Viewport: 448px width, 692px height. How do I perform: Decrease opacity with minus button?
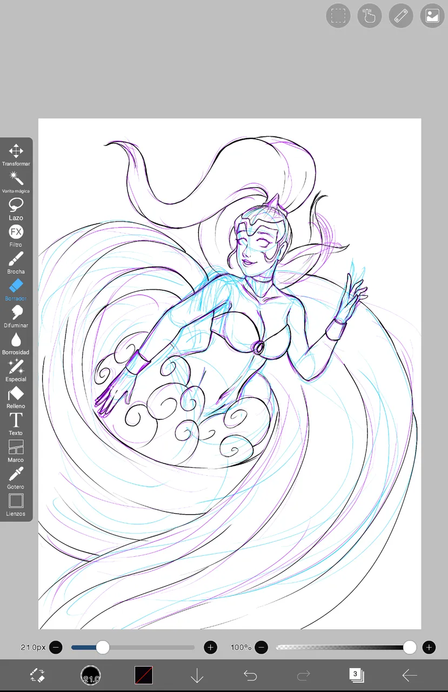pyautogui.click(x=261, y=647)
